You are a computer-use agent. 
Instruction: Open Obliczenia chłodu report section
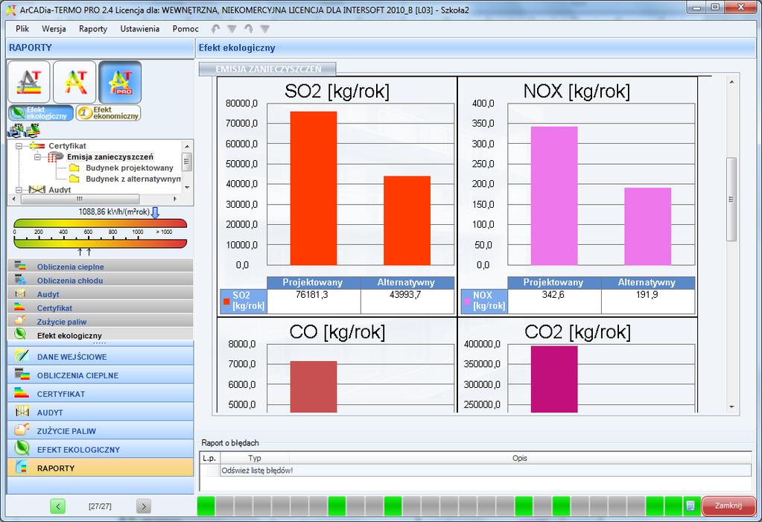point(101,281)
